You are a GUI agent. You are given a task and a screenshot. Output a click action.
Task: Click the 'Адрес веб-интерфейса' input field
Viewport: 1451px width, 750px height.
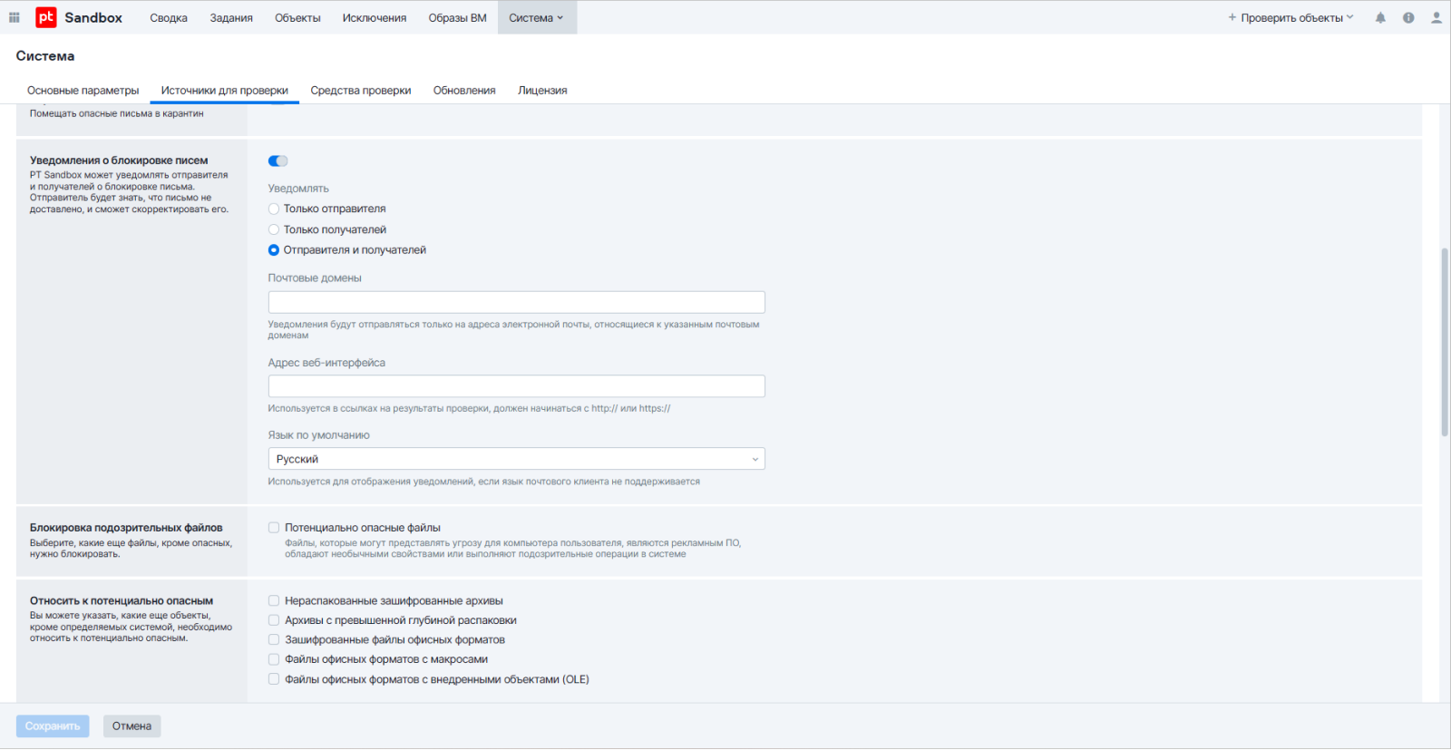coord(516,386)
